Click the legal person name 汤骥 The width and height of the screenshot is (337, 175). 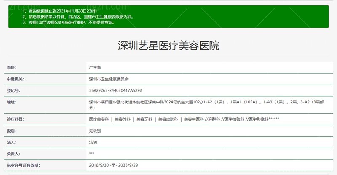(x=93, y=143)
